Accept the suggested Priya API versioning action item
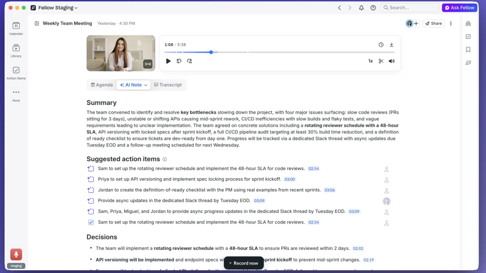486x273 pixels. (x=91, y=179)
